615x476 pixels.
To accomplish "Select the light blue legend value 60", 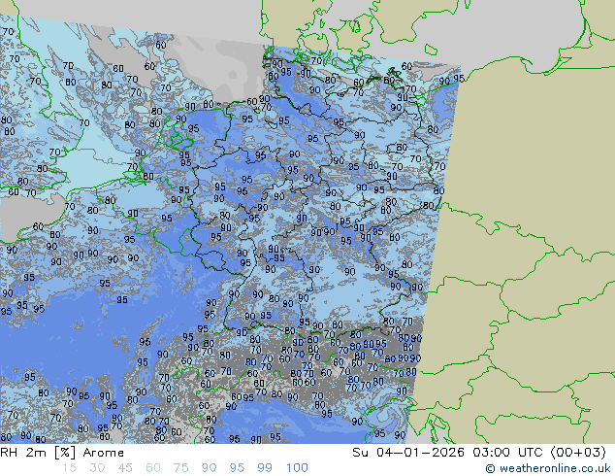I will click(x=153, y=468).
